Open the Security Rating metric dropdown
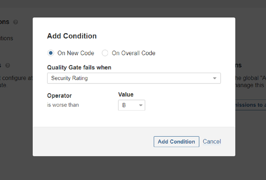The width and height of the screenshot is (266, 180). [x=134, y=78]
